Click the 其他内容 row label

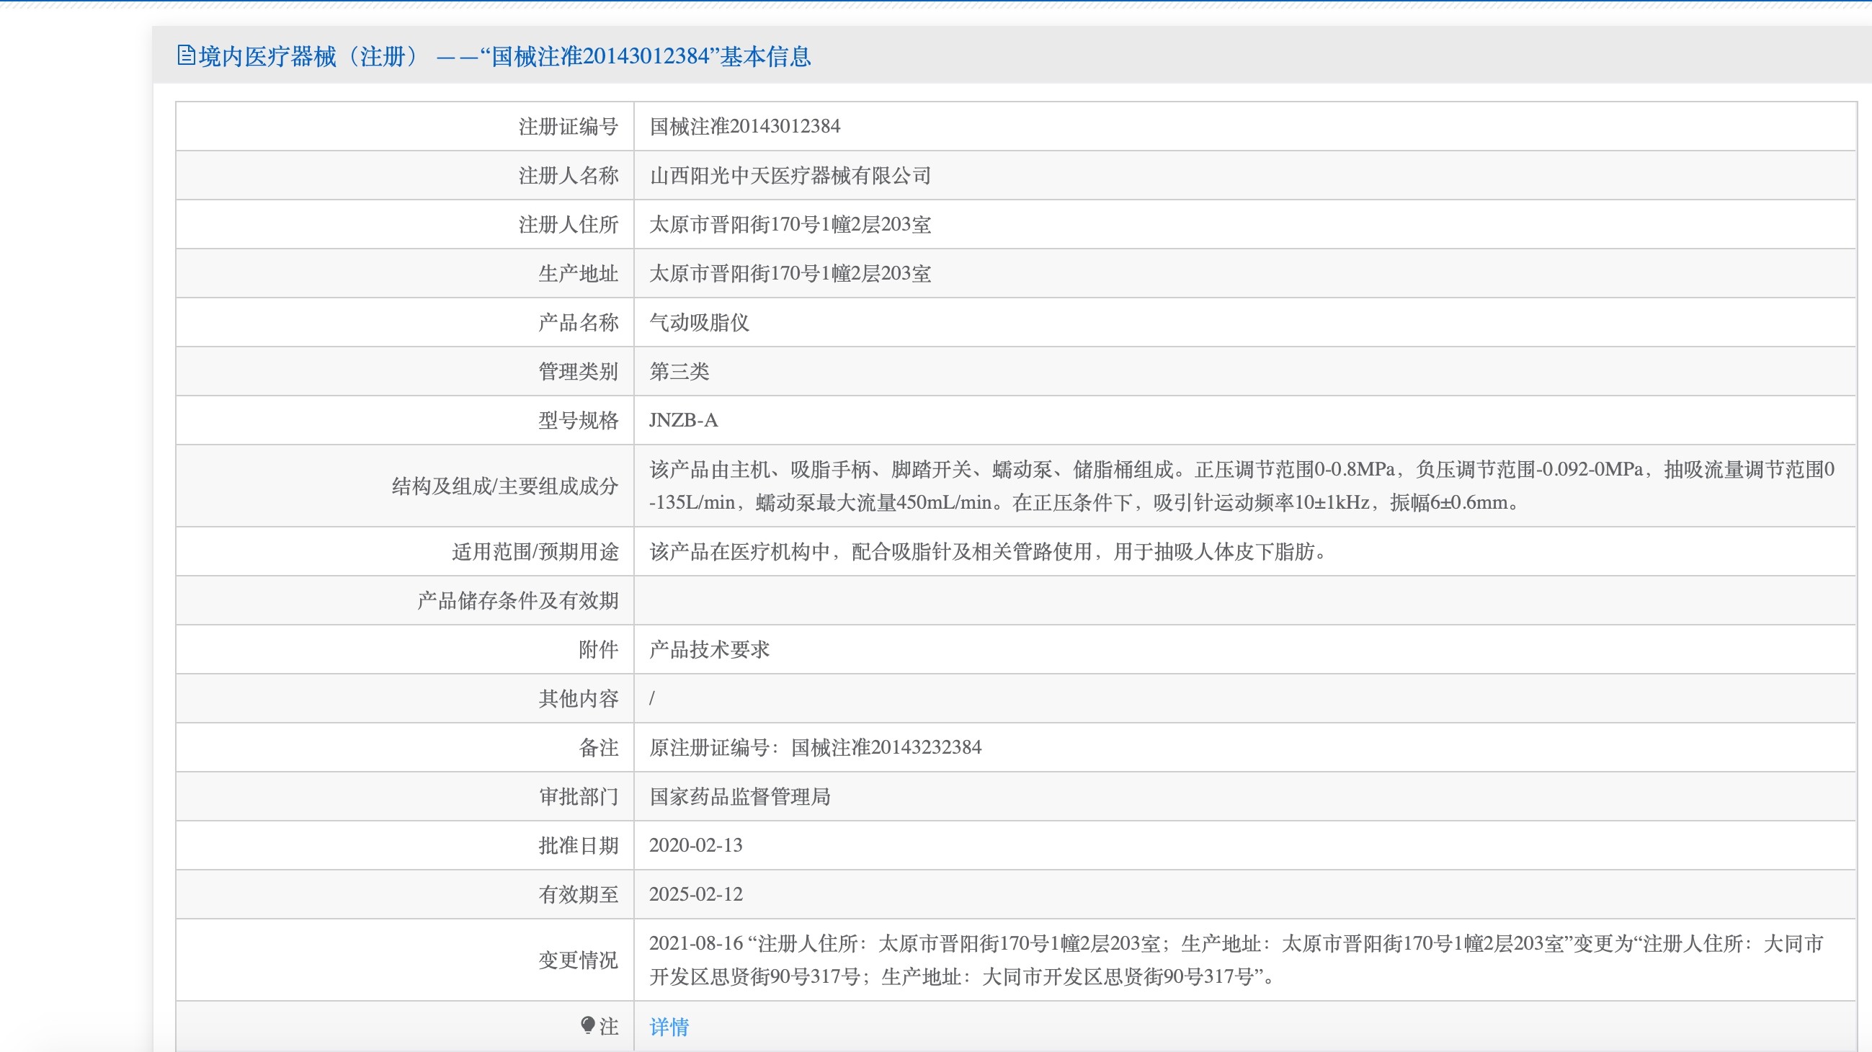click(x=579, y=699)
